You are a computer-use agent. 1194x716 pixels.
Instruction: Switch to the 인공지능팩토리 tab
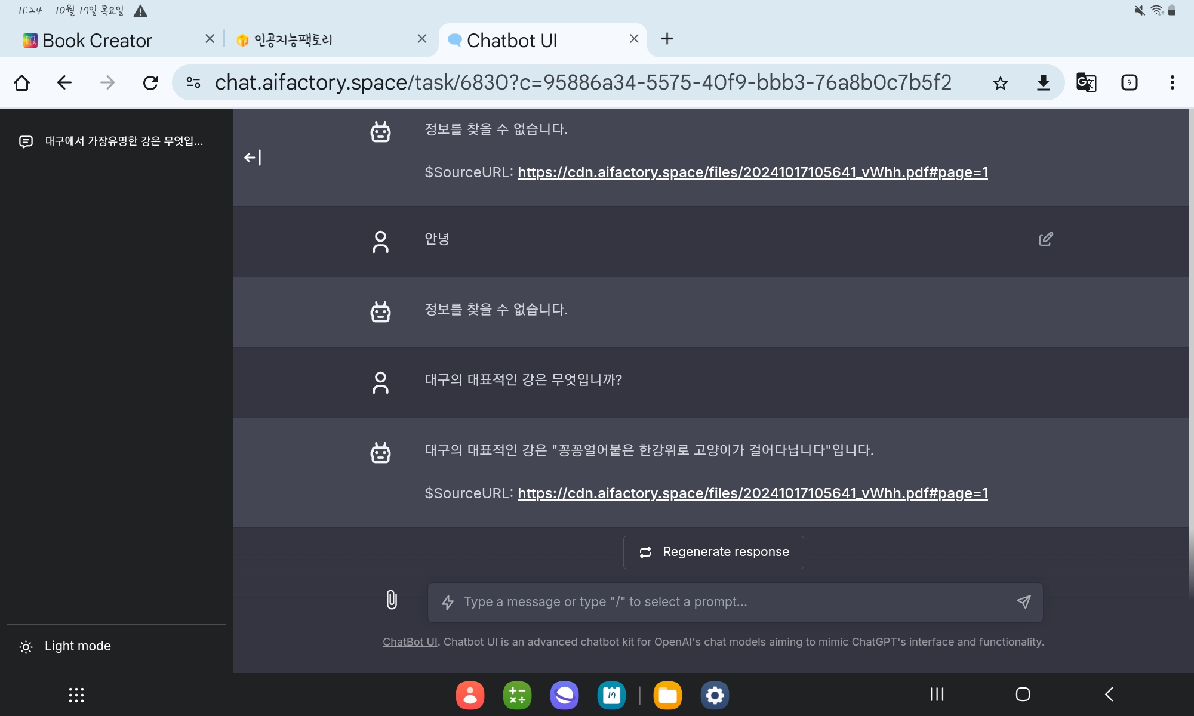coord(293,41)
